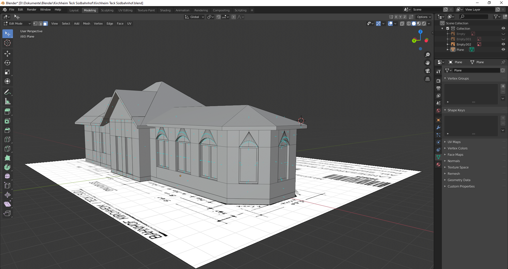The width and height of the screenshot is (508, 269).
Task: Click the camera view icon
Action: click(428, 71)
